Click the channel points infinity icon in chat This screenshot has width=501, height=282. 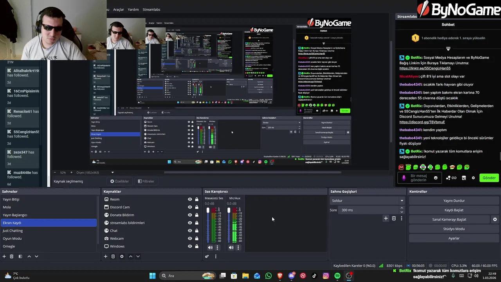click(x=454, y=177)
